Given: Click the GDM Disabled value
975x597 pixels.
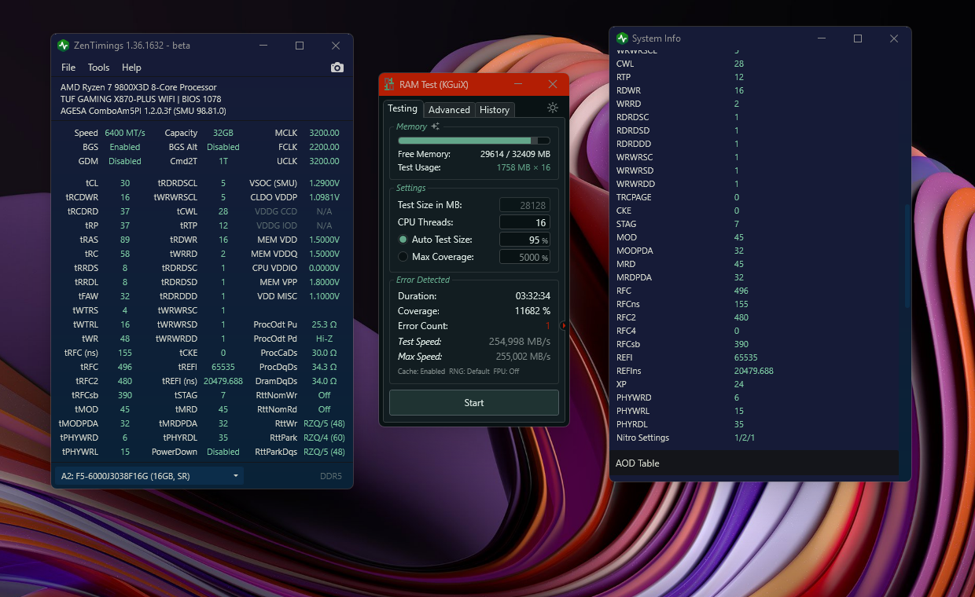Looking at the screenshot, I should click(x=125, y=161).
